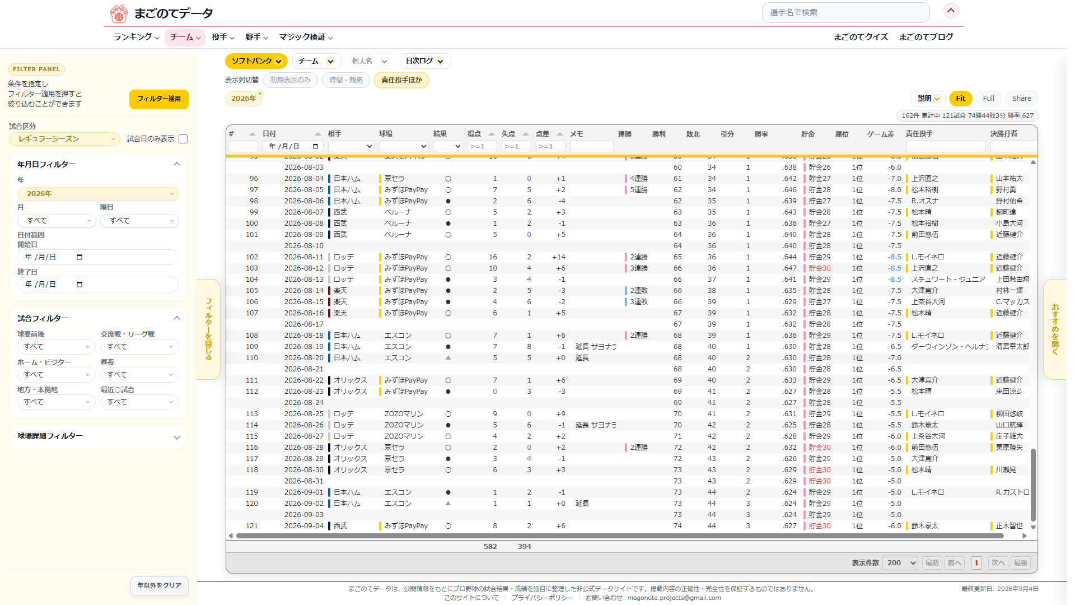Sort by 点差 column arrow

point(559,134)
